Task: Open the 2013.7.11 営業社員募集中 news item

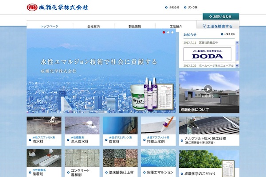Action: click(x=200, y=42)
